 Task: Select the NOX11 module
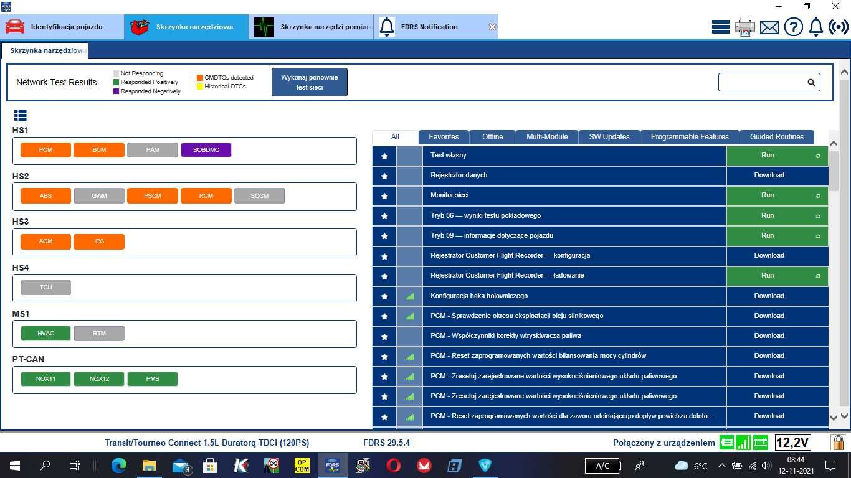click(45, 379)
